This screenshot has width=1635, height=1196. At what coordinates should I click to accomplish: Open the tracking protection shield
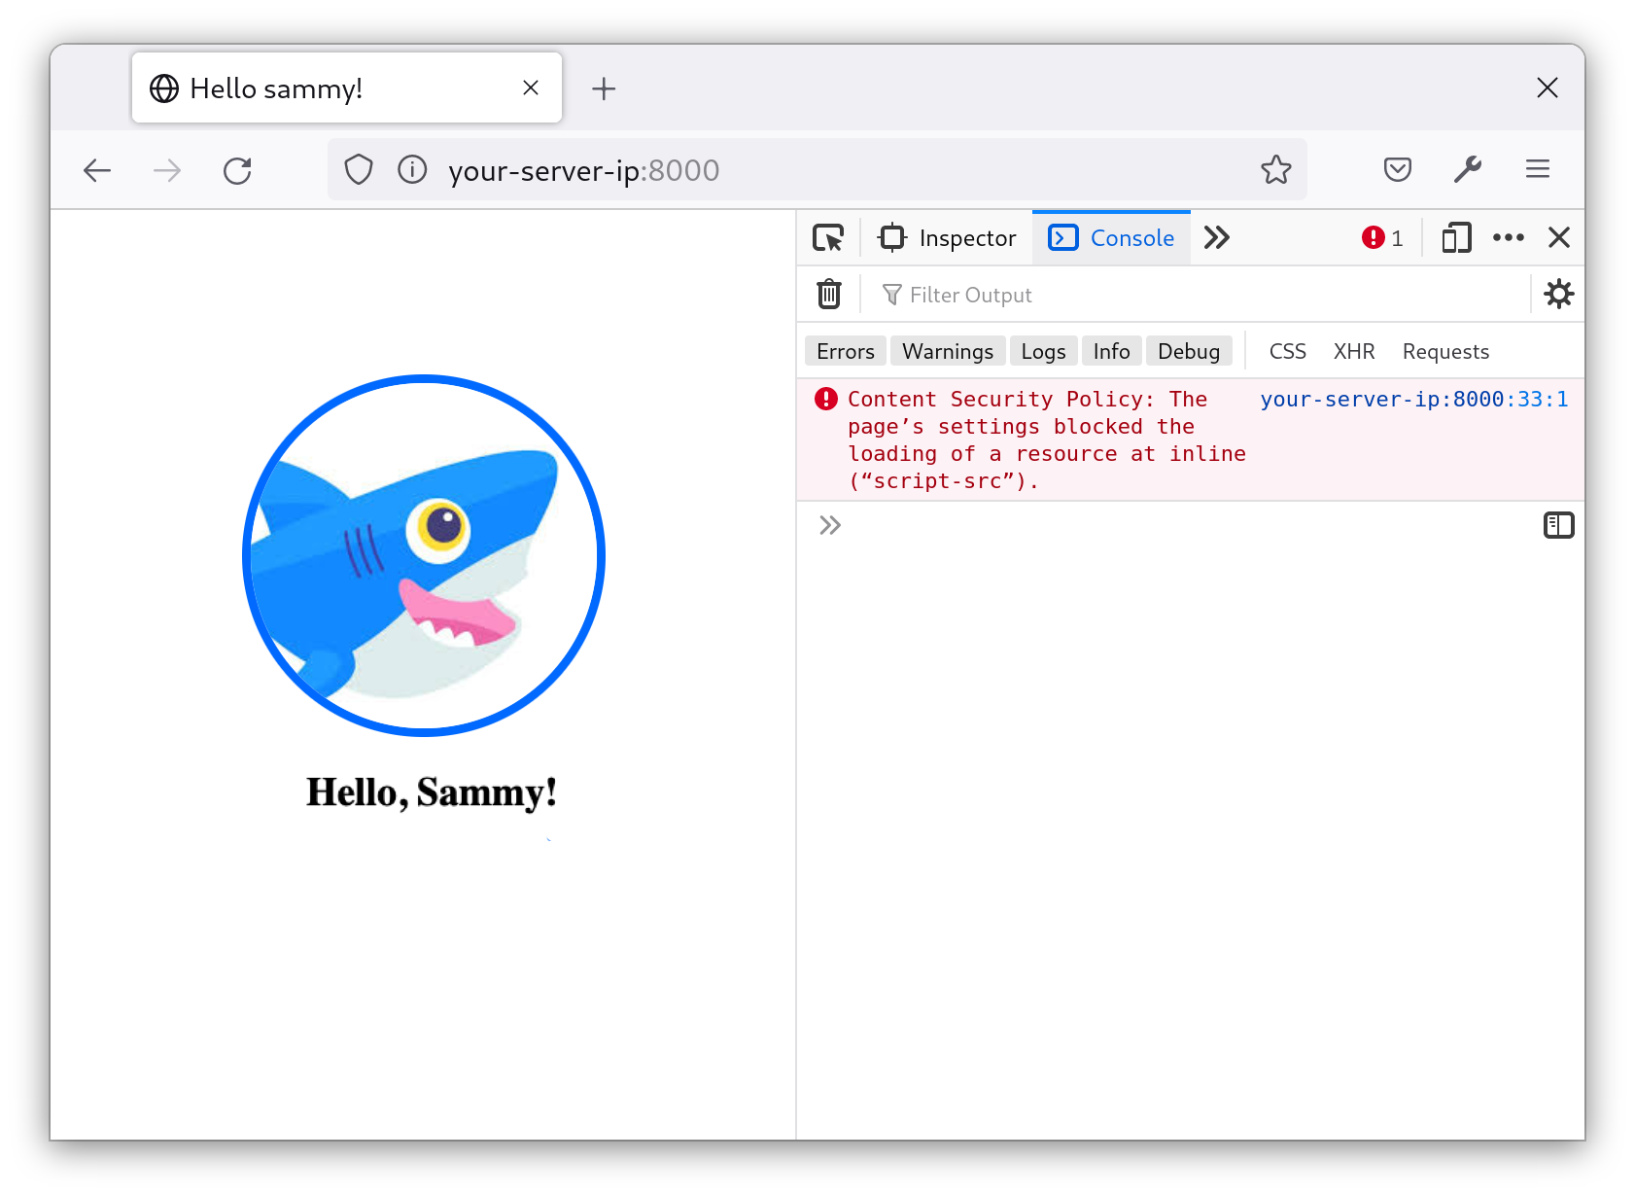coord(359,170)
